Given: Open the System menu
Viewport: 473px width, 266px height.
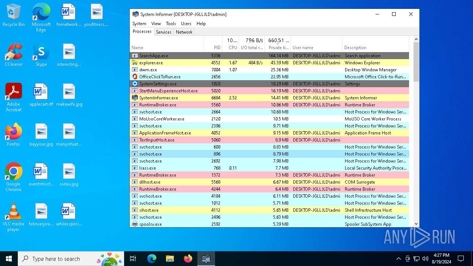Looking at the screenshot, I should click(139, 24).
